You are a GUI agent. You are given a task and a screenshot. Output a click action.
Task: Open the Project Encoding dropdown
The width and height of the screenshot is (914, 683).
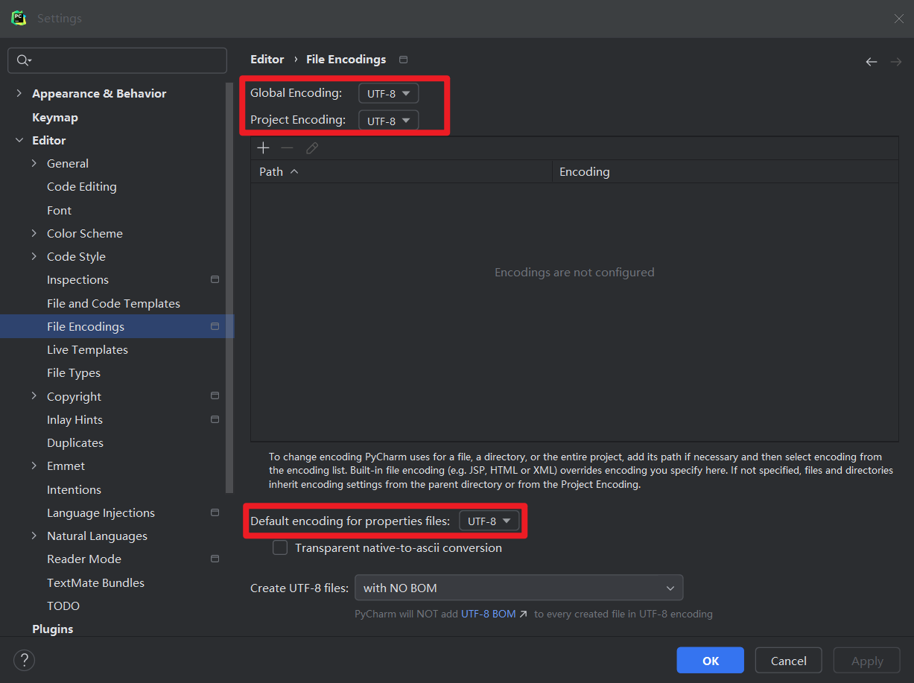(x=388, y=121)
